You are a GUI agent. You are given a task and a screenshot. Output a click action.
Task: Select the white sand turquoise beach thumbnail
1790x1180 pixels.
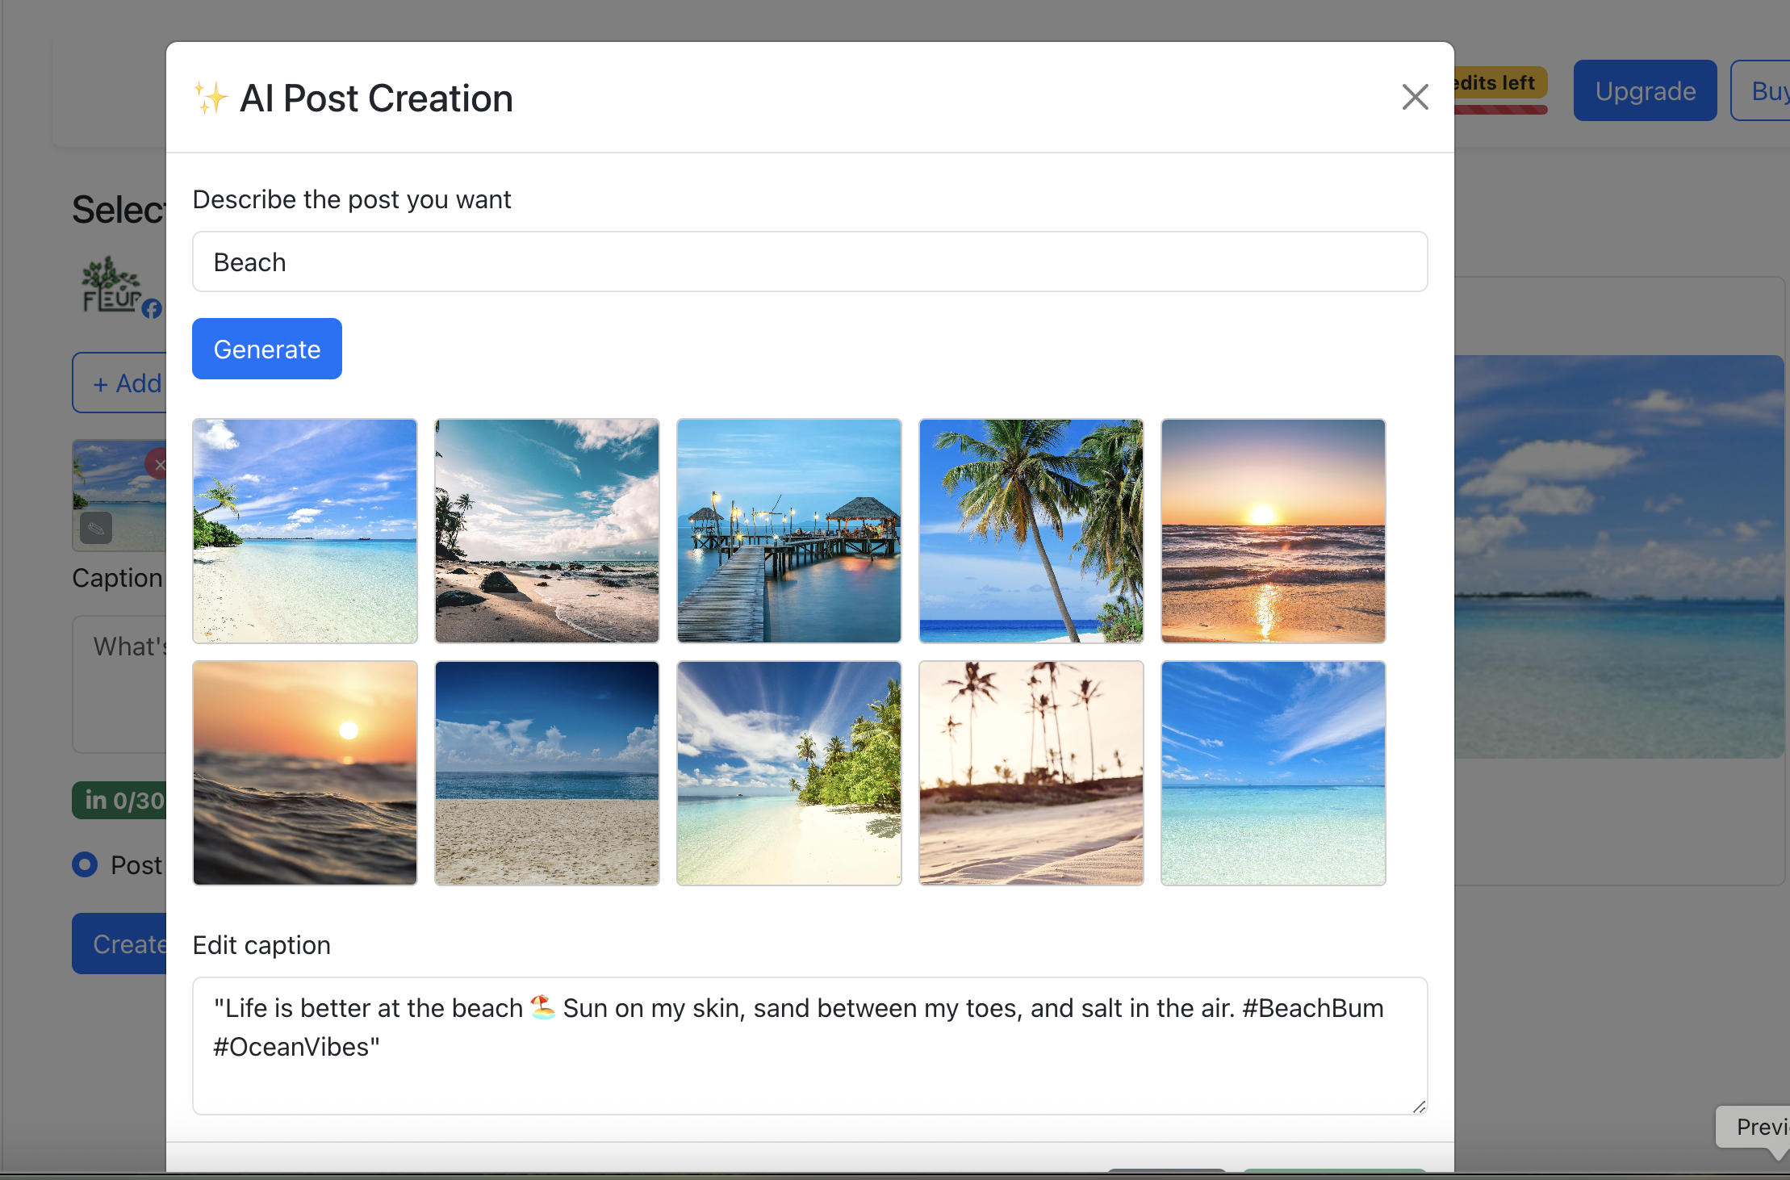305,531
